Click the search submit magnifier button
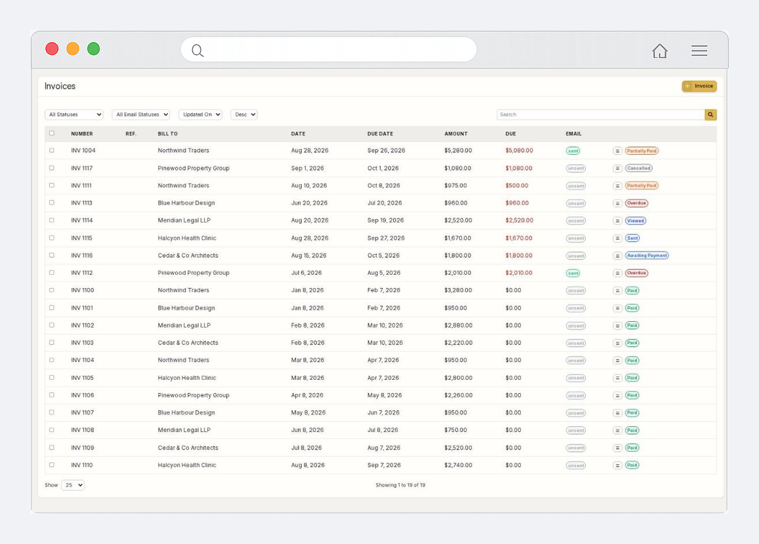The width and height of the screenshot is (759, 544). [710, 114]
